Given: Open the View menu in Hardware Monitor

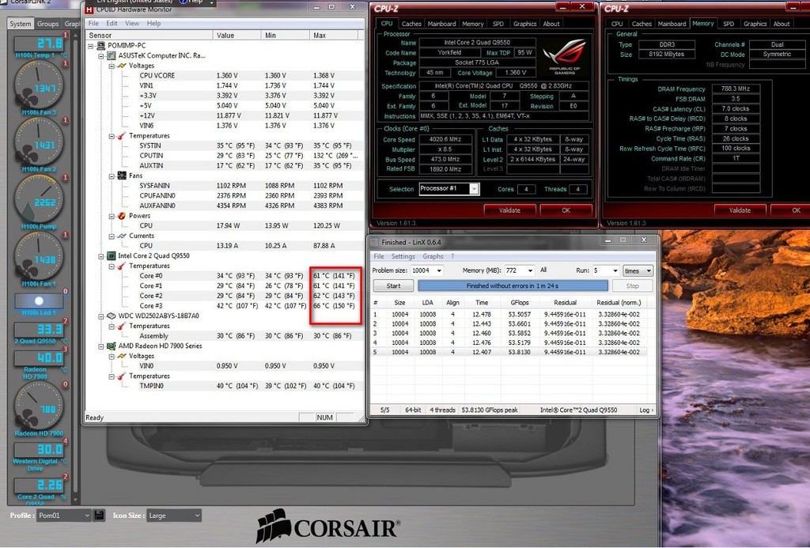Looking at the screenshot, I should (x=131, y=24).
